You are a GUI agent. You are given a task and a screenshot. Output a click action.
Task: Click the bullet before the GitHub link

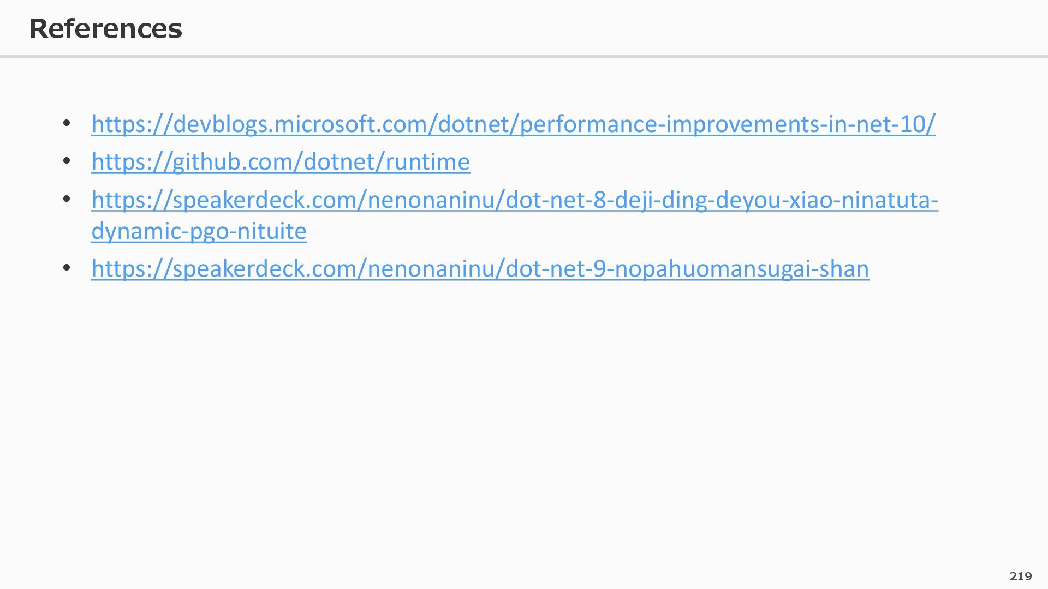click(x=67, y=161)
